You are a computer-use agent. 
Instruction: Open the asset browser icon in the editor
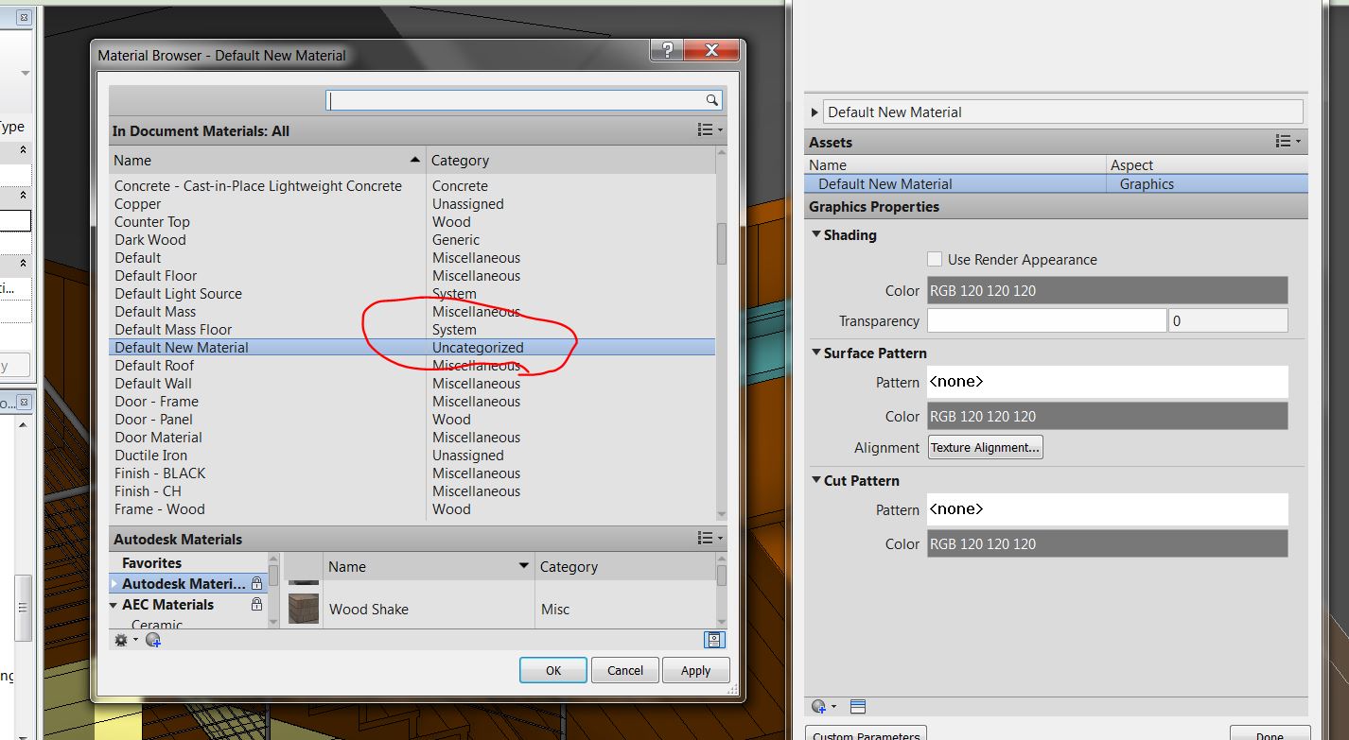click(x=858, y=706)
